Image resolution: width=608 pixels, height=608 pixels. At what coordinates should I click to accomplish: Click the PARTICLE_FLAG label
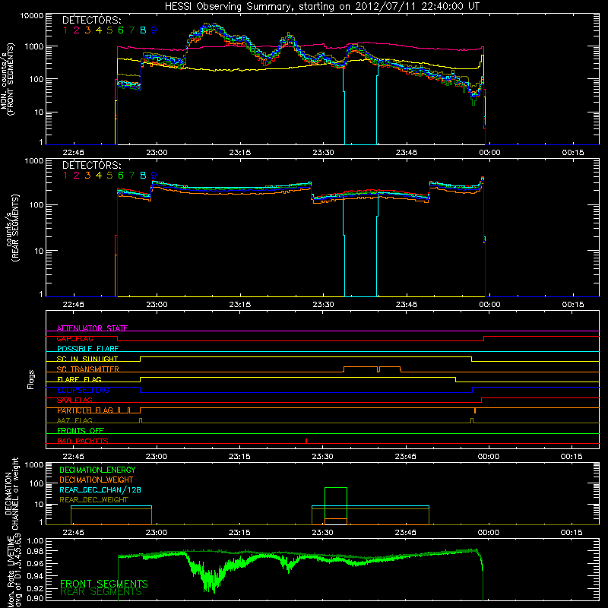point(85,410)
